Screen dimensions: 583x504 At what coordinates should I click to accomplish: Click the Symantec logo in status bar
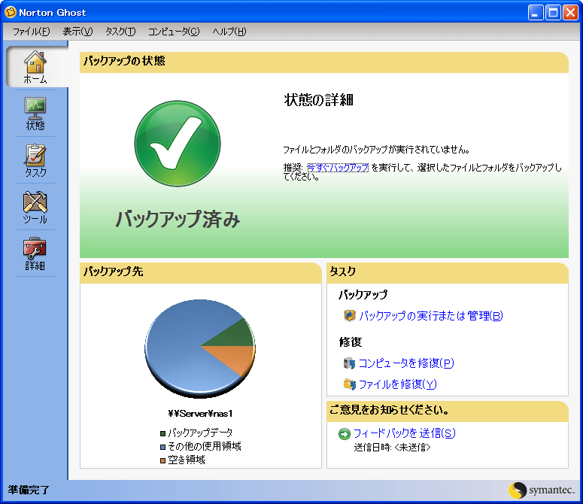542,490
